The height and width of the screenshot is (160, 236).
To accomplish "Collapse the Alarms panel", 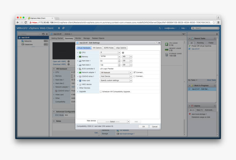I will [190, 106].
